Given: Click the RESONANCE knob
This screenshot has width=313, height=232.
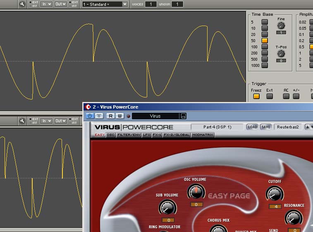Looking at the screenshot, I should [x=294, y=218].
